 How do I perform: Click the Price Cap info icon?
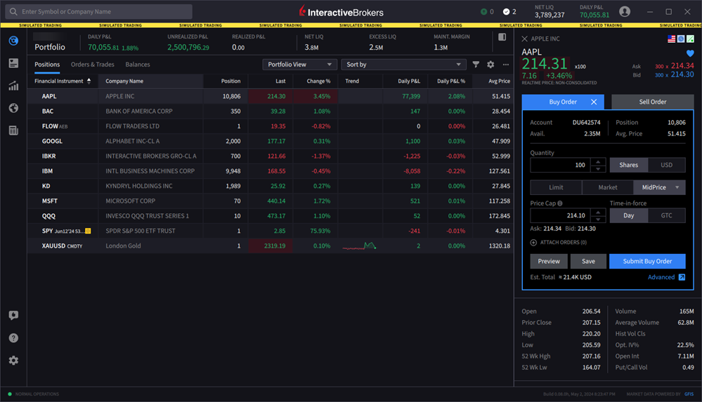coord(559,203)
